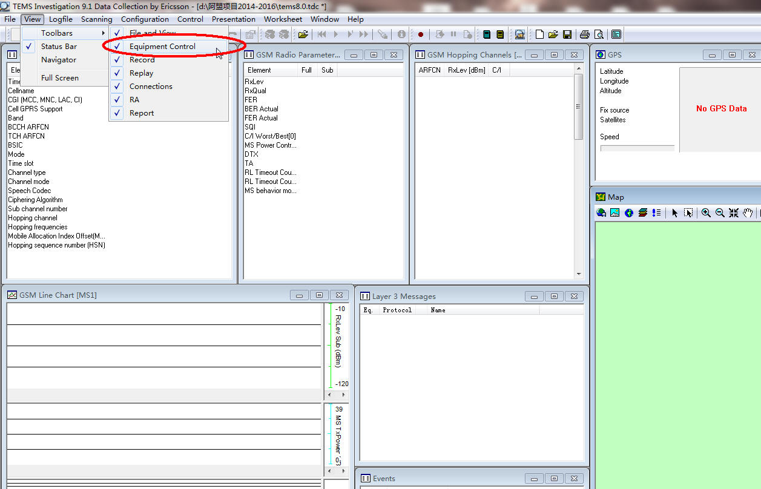Viewport: 761px width, 489px height.
Task: Open the Configuration menu
Action: (145, 19)
